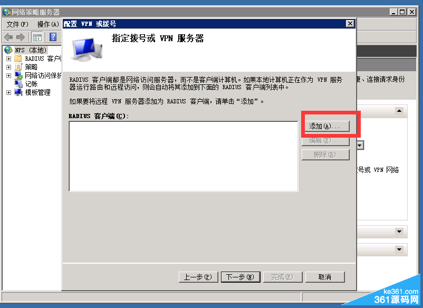Open the 文件(F) menu

(17, 24)
